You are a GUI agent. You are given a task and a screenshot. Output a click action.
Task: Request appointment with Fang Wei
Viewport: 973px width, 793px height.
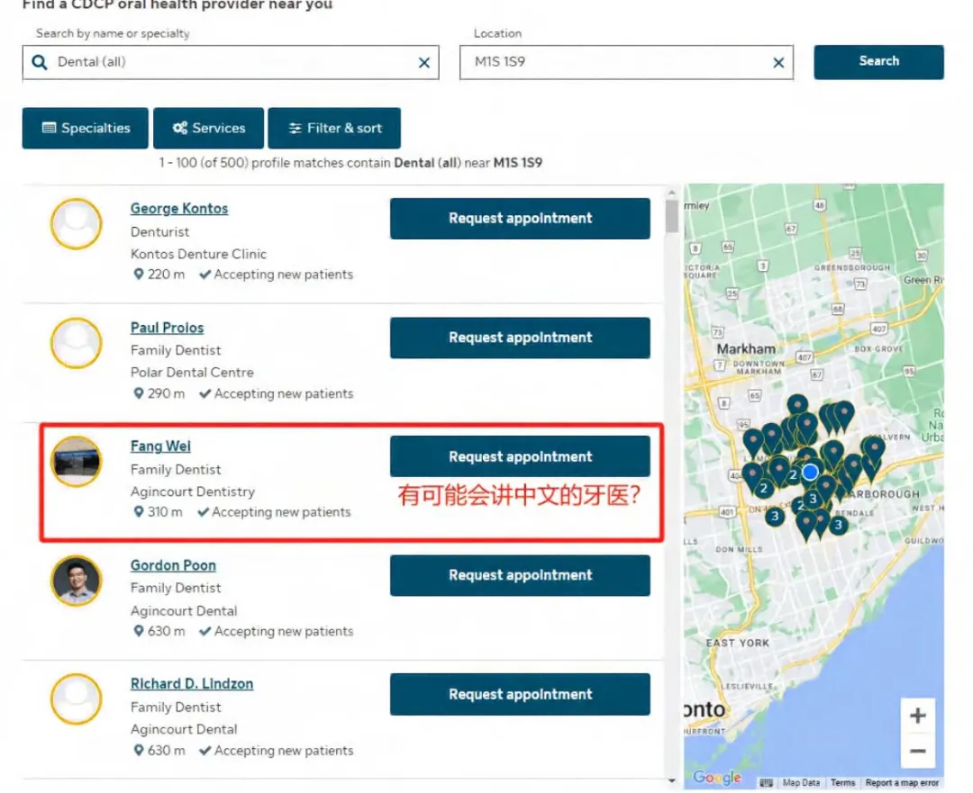coord(520,456)
